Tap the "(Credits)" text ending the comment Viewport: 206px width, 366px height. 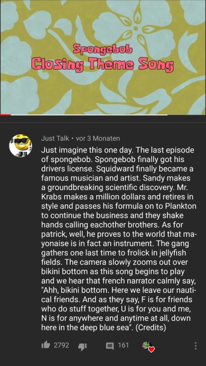pyautogui.click(x=150, y=328)
